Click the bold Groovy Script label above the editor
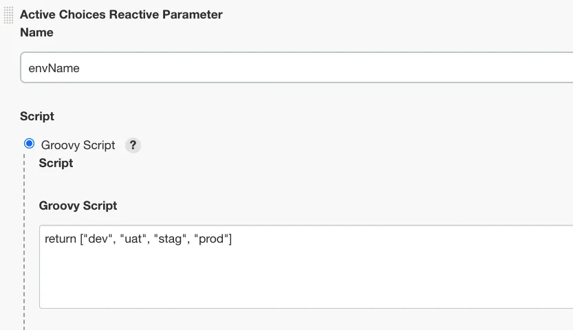The width and height of the screenshot is (573, 330). tap(78, 206)
